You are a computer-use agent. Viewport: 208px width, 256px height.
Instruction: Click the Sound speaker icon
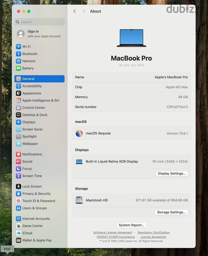pyautogui.click(x=18, y=161)
